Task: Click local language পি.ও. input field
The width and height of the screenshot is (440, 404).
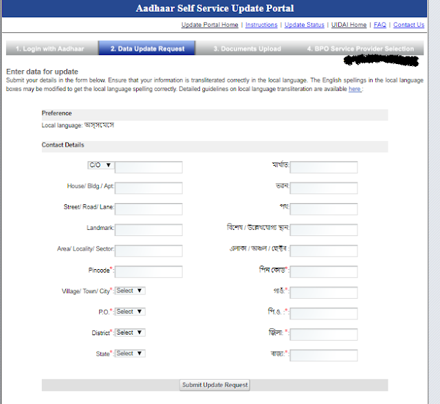Action: click(324, 314)
